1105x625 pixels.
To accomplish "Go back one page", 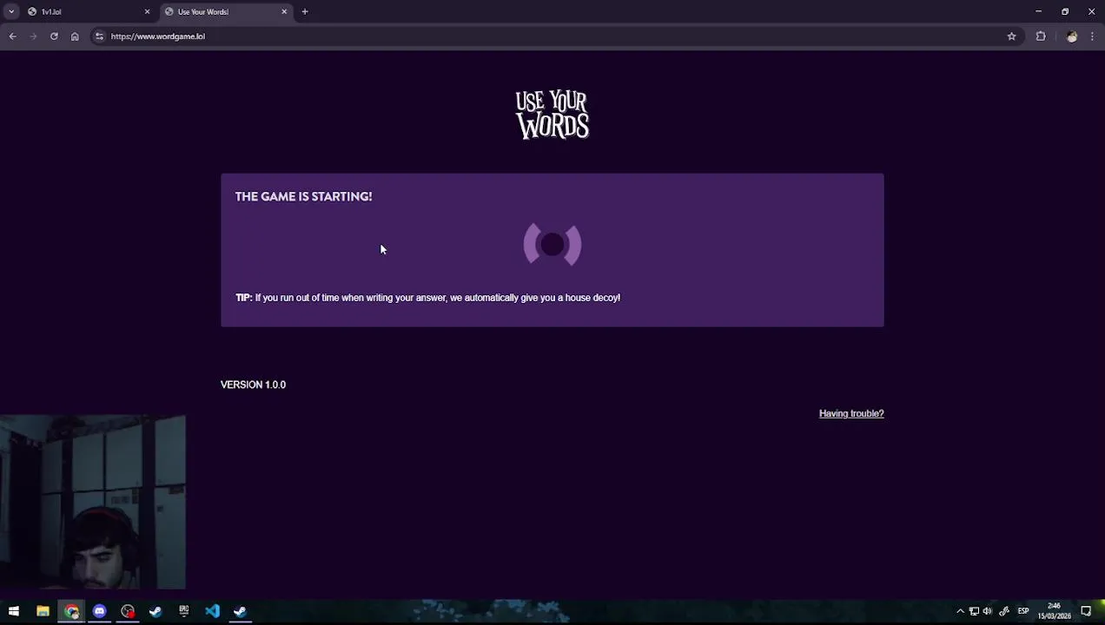I will point(13,36).
